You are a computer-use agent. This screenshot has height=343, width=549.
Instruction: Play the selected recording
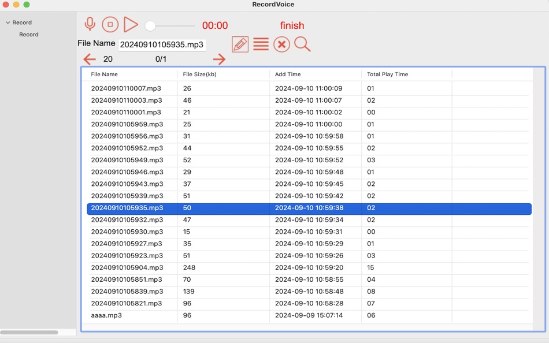(131, 24)
